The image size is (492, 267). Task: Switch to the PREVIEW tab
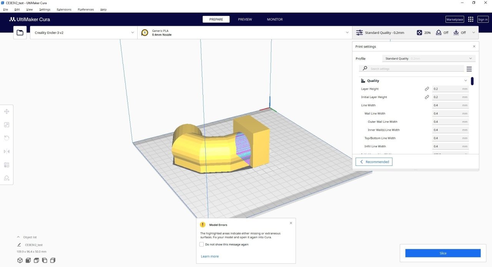245,19
